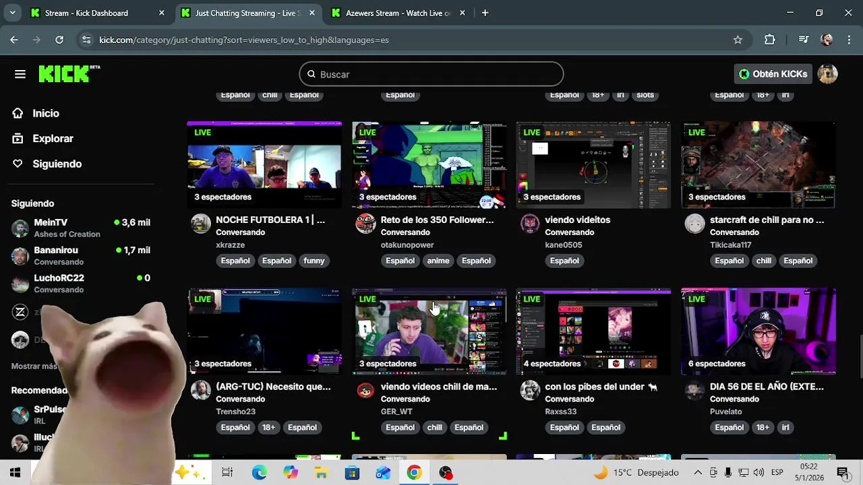The image size is (863, 485).
Task: Open the volume control in tray
Action: click(758, 473)
